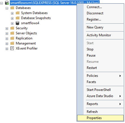
Task: Expand the Management node
Action: click(7, 44)
